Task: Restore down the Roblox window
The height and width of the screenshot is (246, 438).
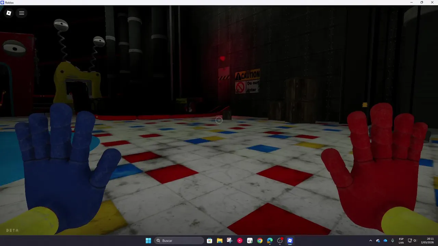Action: tap(422, 2)
